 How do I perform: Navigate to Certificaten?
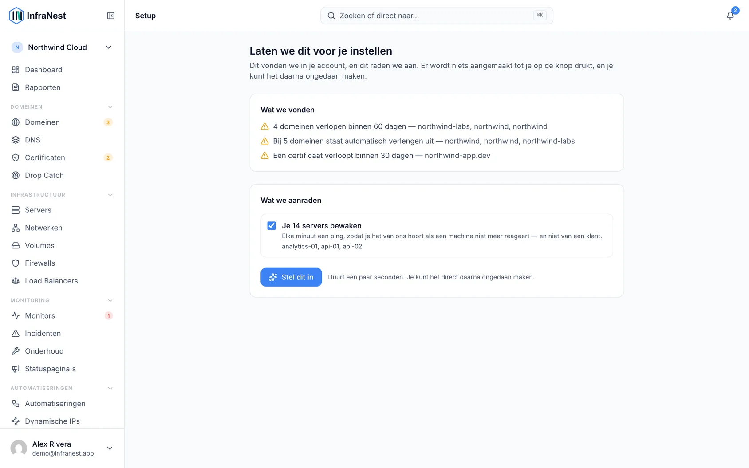point(62,157)
